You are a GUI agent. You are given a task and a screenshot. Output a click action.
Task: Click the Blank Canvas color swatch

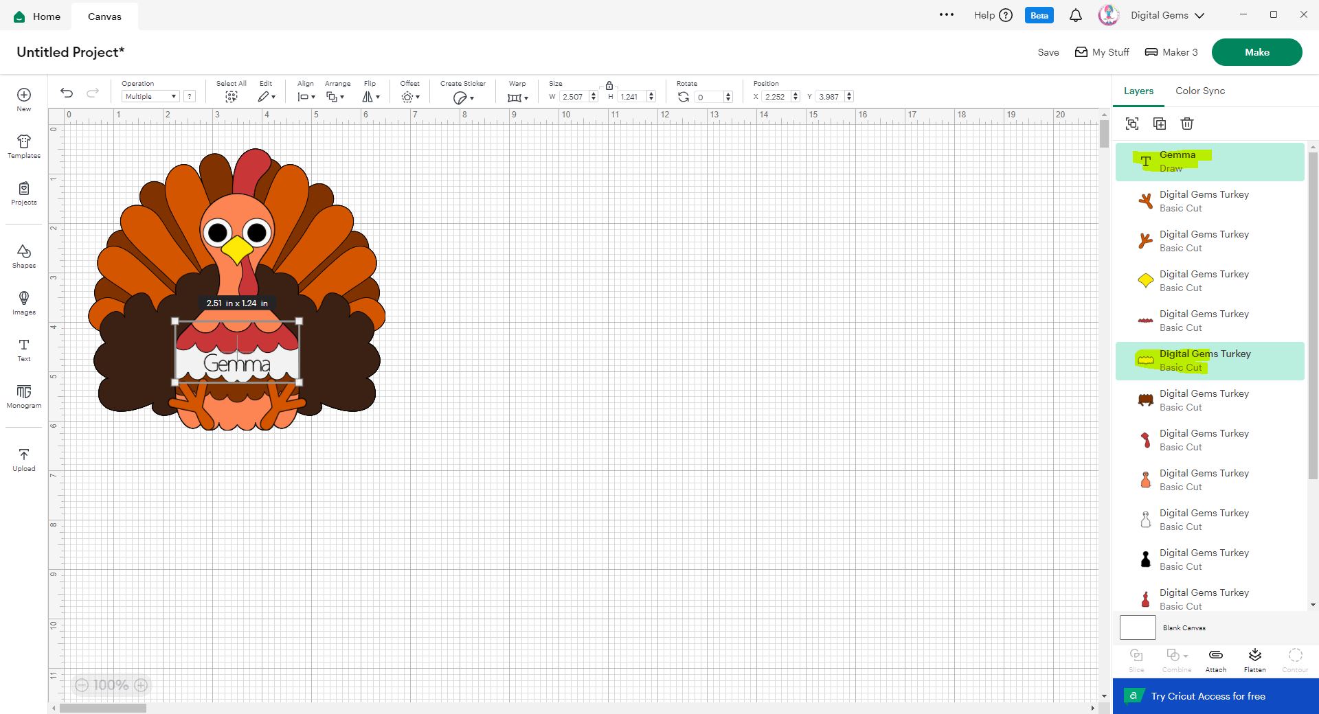point(1138,627)
